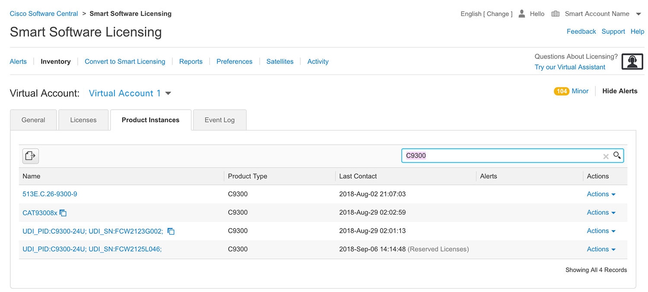Viewport: 648px width, 292px height.
Task: Open the Reports section
Action: pyautogui.click(x=191, y=61)
